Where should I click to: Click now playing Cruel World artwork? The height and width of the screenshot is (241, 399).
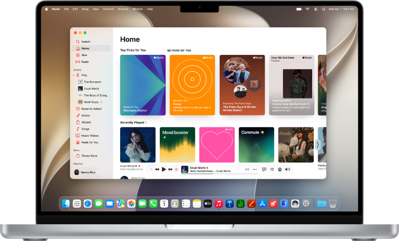[x=184, y=169]
